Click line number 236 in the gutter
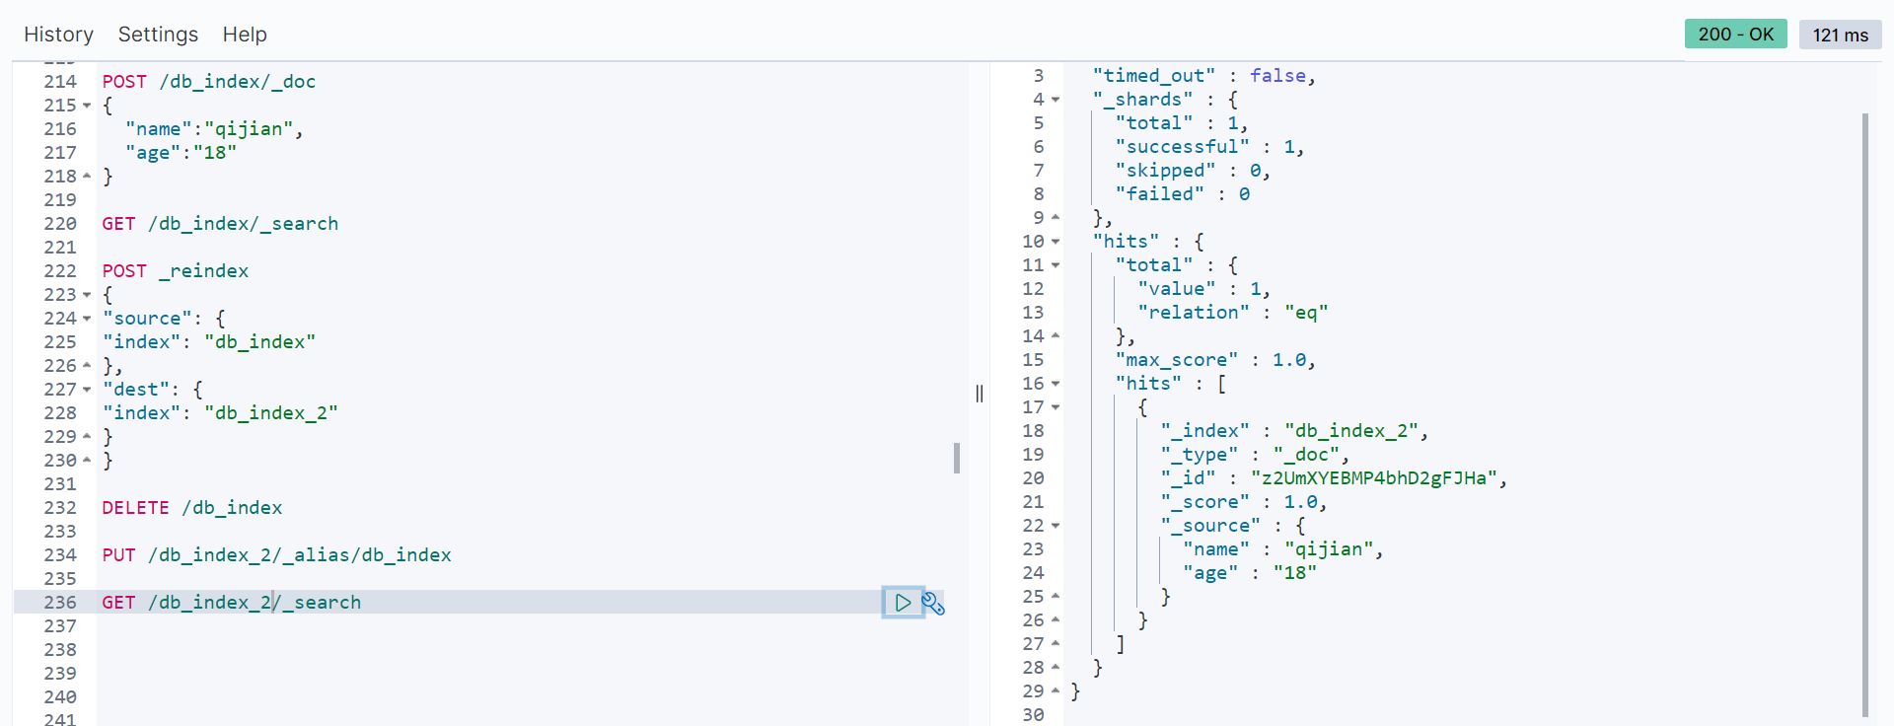Viewport: 1894px width, 726px height. (60, 603)
